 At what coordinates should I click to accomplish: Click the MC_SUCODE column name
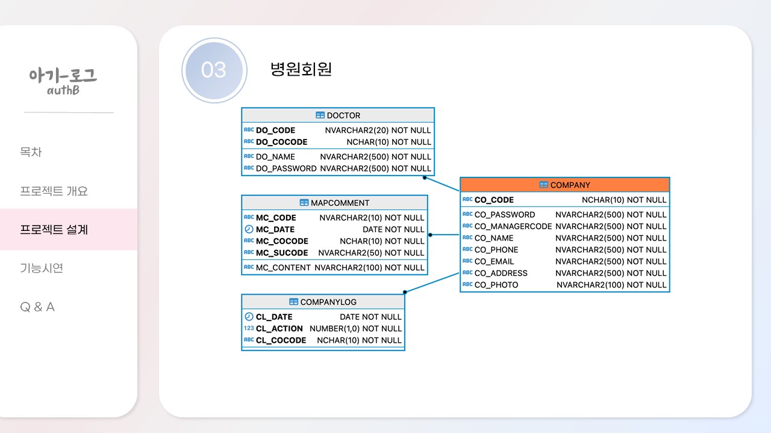click(x=282, y=253)
